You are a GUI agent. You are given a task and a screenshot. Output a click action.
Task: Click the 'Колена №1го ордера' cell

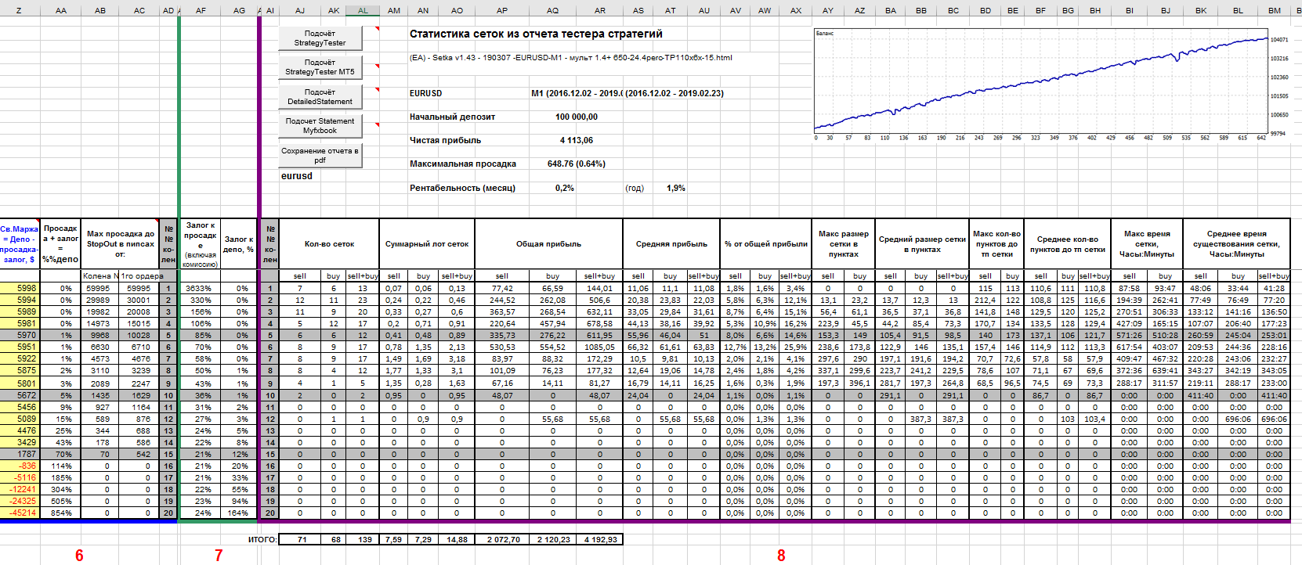pyautogui.click(x=121, y=275)
